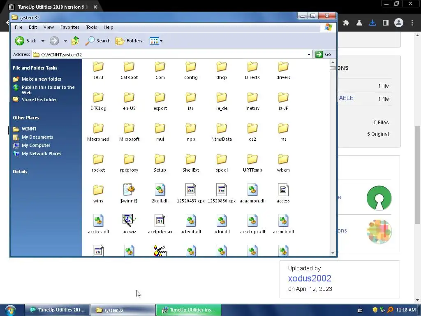The width and height of the screenshot is (421, 316).
Task: Select the acledit.dll file
Action: 191,224
